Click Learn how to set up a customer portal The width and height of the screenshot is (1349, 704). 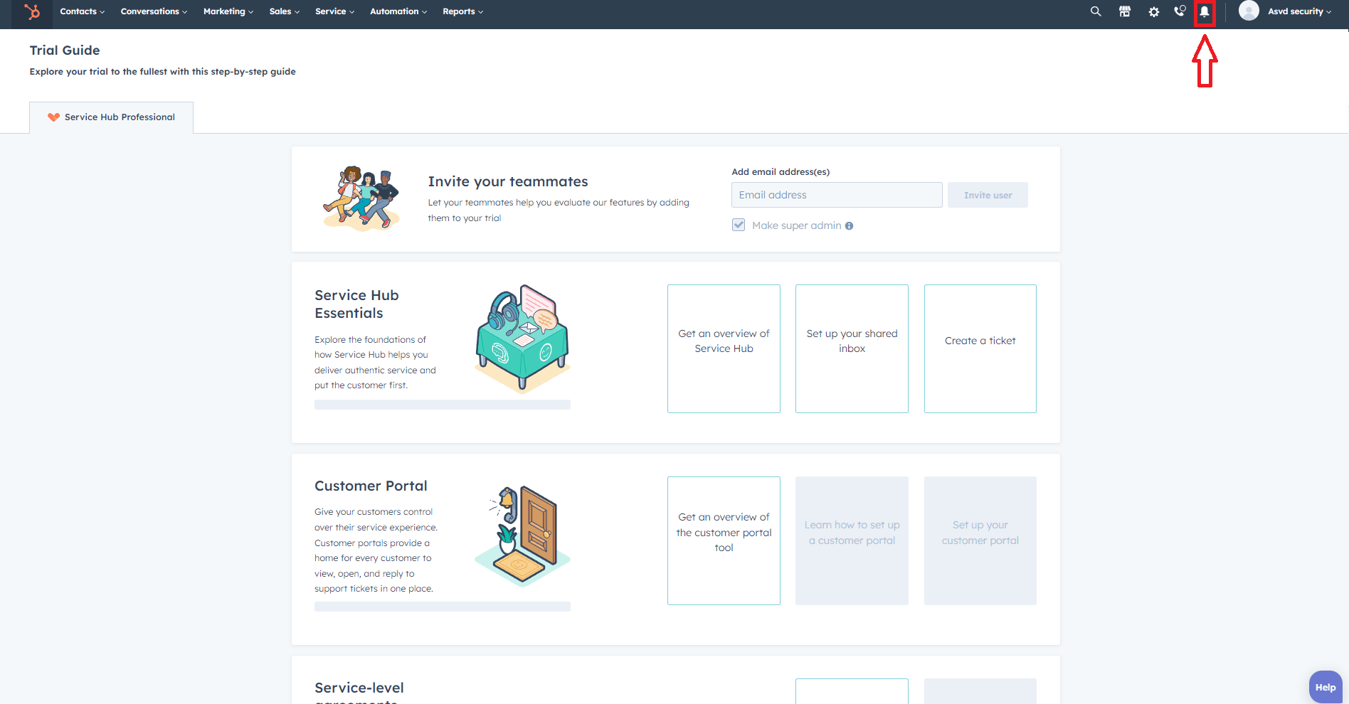click(x=852, y=540)
